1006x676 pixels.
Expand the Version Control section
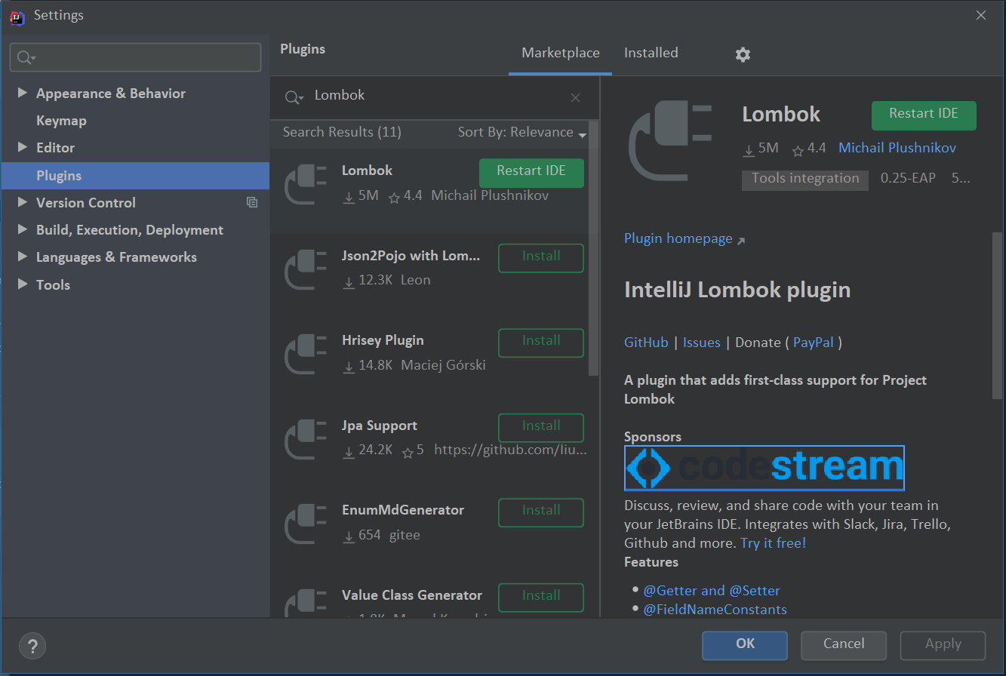click(x=22, y=202)
